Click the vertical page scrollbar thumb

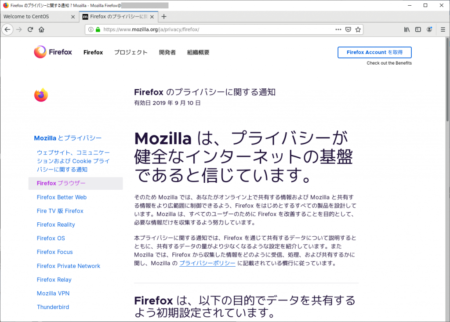tap(447, 80)
